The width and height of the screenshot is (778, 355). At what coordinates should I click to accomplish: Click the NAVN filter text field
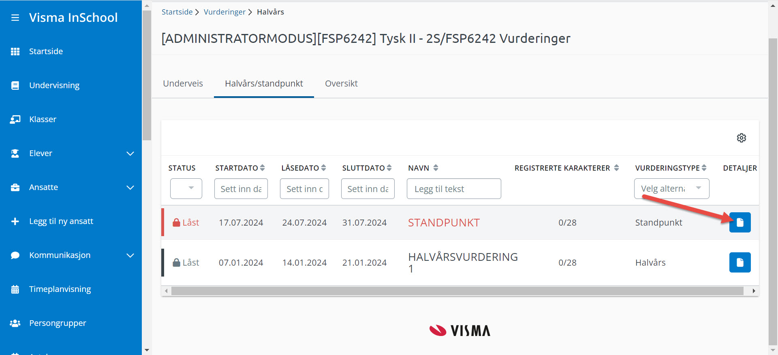click(453, 189)
